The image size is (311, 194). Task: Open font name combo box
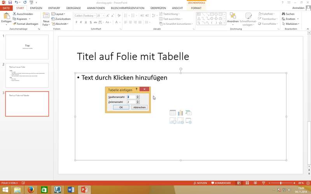(85, 16)
